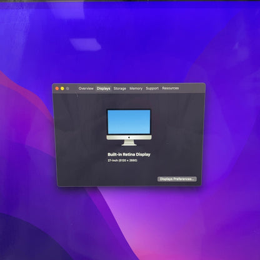Switch to the Overview tab
The width and height of the screenshot is (260, 260).
tap(86, 88)
